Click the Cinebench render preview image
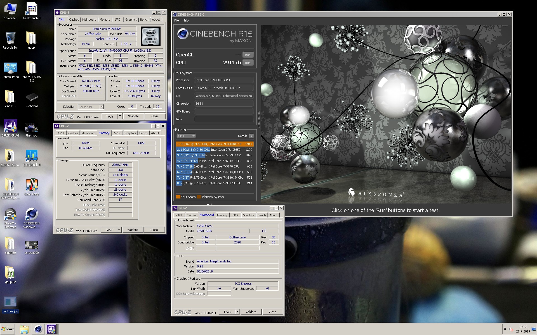Viewport: 537px width, 335px height. point(386,114)
